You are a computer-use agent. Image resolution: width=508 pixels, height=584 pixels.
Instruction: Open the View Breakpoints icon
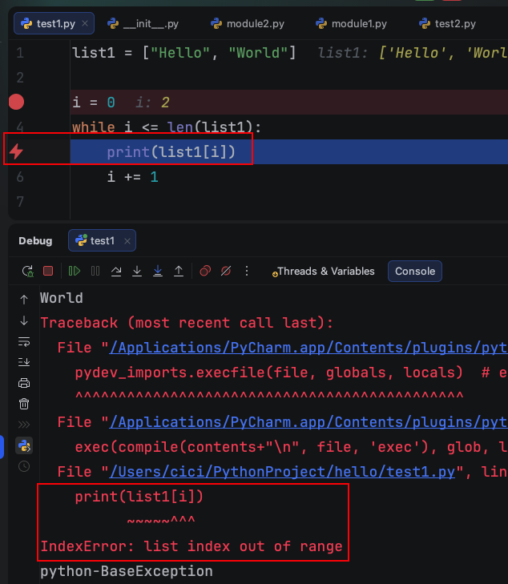coord(205,272)
